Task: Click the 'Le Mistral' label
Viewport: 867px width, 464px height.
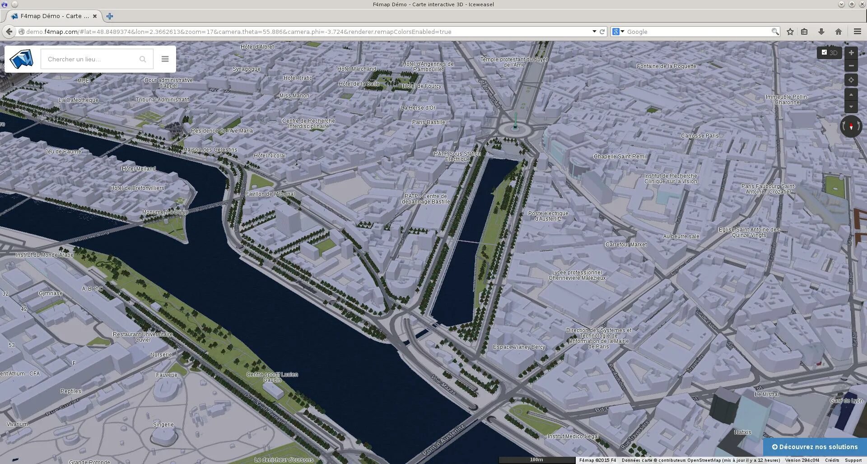Action: coord(767,394)
